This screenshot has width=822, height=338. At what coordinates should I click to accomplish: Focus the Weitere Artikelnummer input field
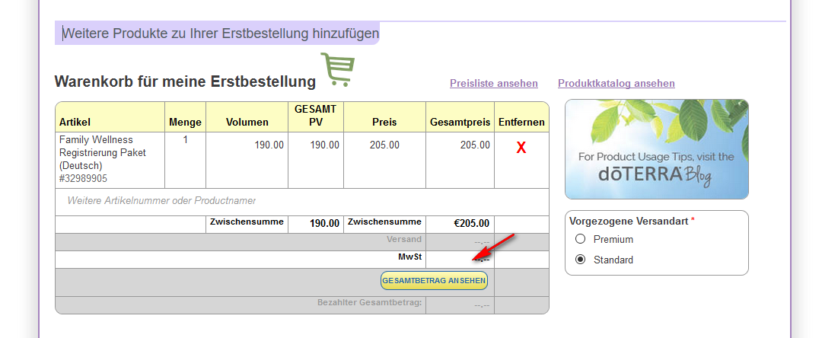(302, 201)
